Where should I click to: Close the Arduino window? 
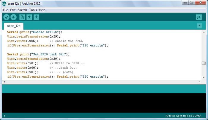click(x=201, y=3)
